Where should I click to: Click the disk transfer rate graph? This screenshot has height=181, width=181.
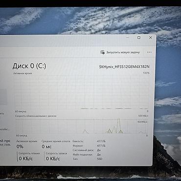click(82, 126)
